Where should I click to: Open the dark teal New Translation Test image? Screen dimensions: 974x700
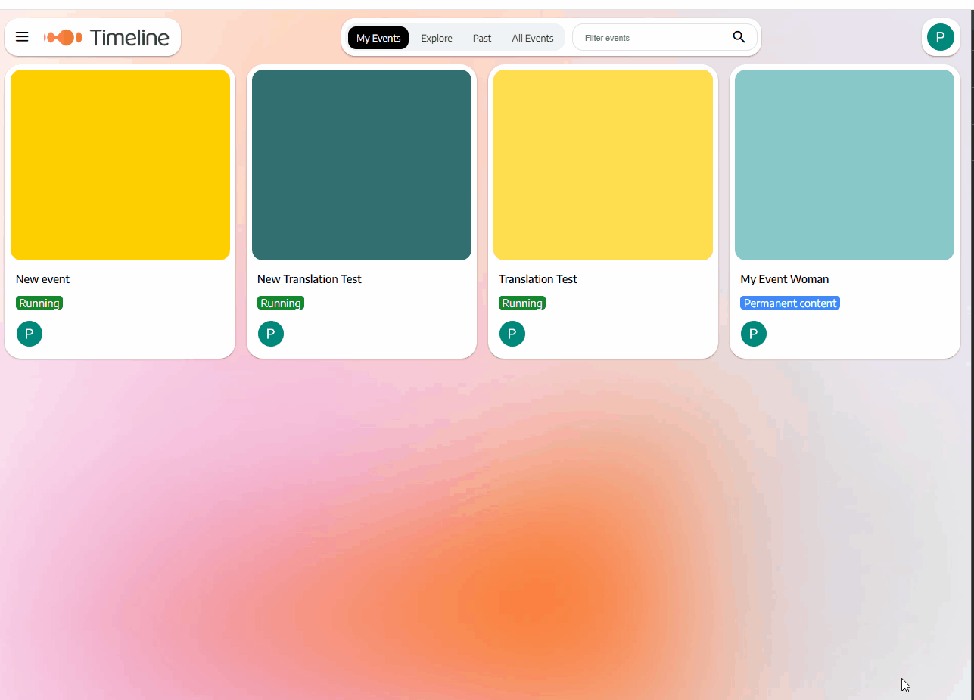tap(362, 165)
